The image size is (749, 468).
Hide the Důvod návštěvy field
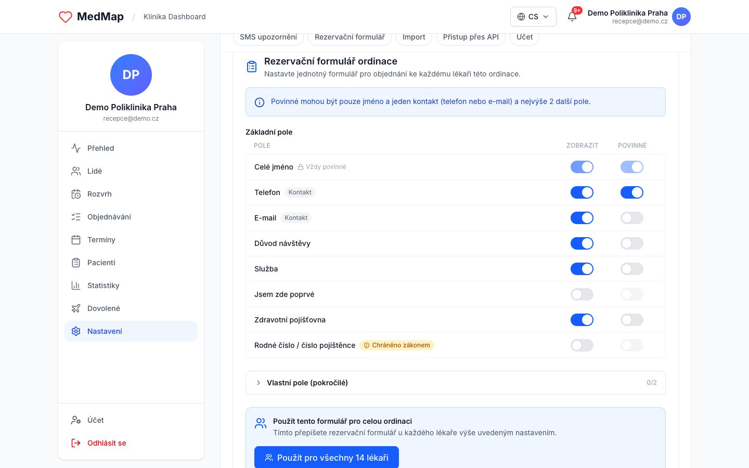pos(582,243)
